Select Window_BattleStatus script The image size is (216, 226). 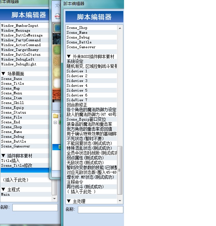pos(25,55)
